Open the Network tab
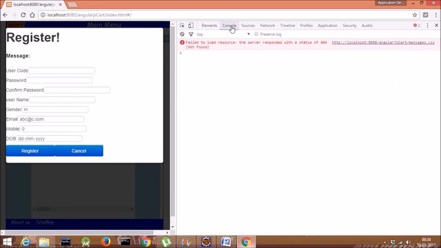 pos(267,25)
